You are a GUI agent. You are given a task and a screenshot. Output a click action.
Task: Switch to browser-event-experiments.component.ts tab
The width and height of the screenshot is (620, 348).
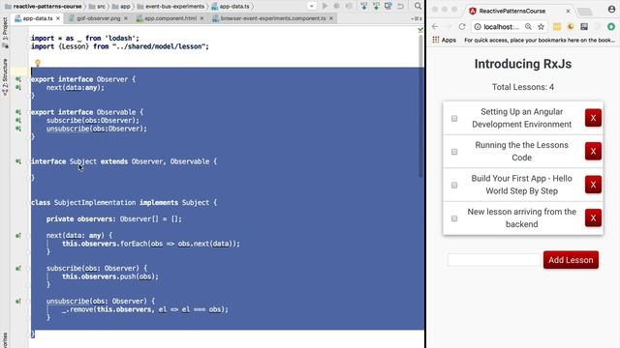coord(273,18)
